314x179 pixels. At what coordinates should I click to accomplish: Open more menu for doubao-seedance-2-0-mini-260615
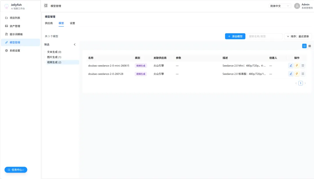click(x=303, y=66)
